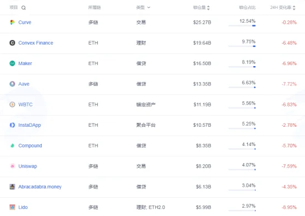The width and height of the screenshot is (305, 216).
Task: Click the search magnifier icon beside 项目
Action: click(24, 8)
